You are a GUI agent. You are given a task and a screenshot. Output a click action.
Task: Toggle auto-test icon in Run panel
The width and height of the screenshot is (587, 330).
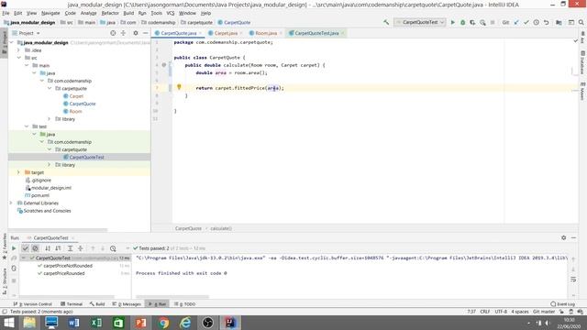[x=14, y=269]
